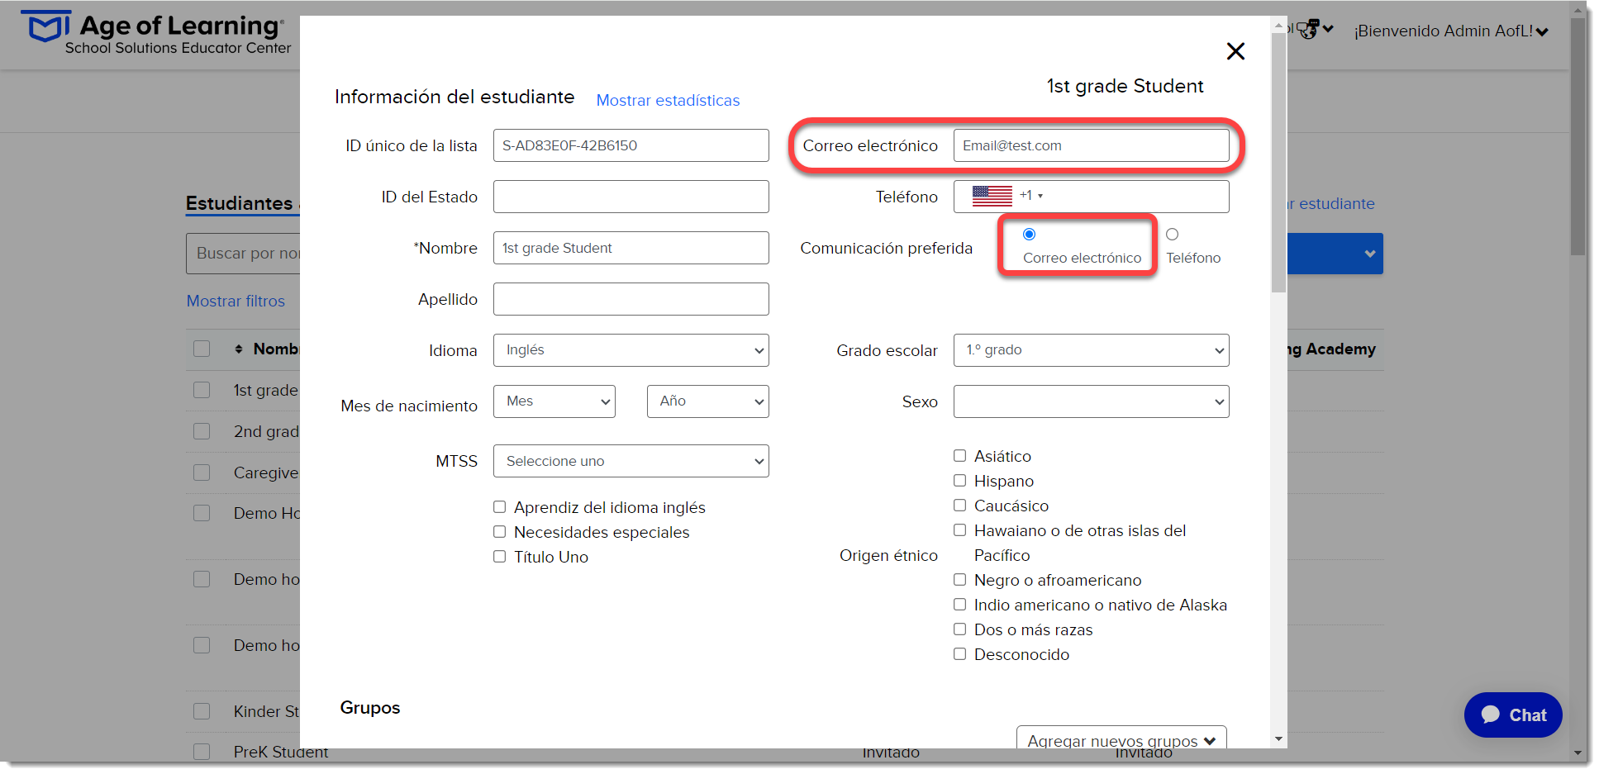Open the Sexo dropdown
This screenshot has height=774, width=1599.
coord(1092,401)
